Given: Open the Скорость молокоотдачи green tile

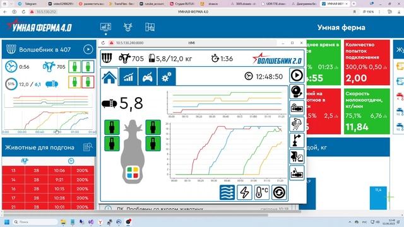Looking at the screenshot, I should (x=367, y=112).
